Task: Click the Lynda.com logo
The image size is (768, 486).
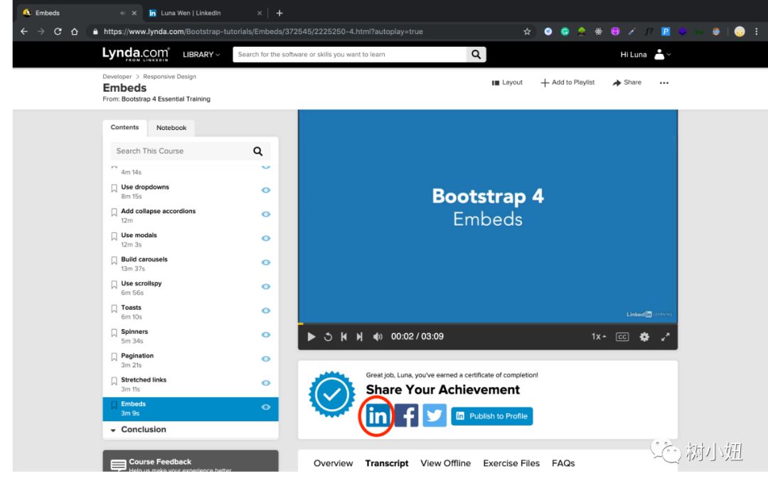Action: 136,54
